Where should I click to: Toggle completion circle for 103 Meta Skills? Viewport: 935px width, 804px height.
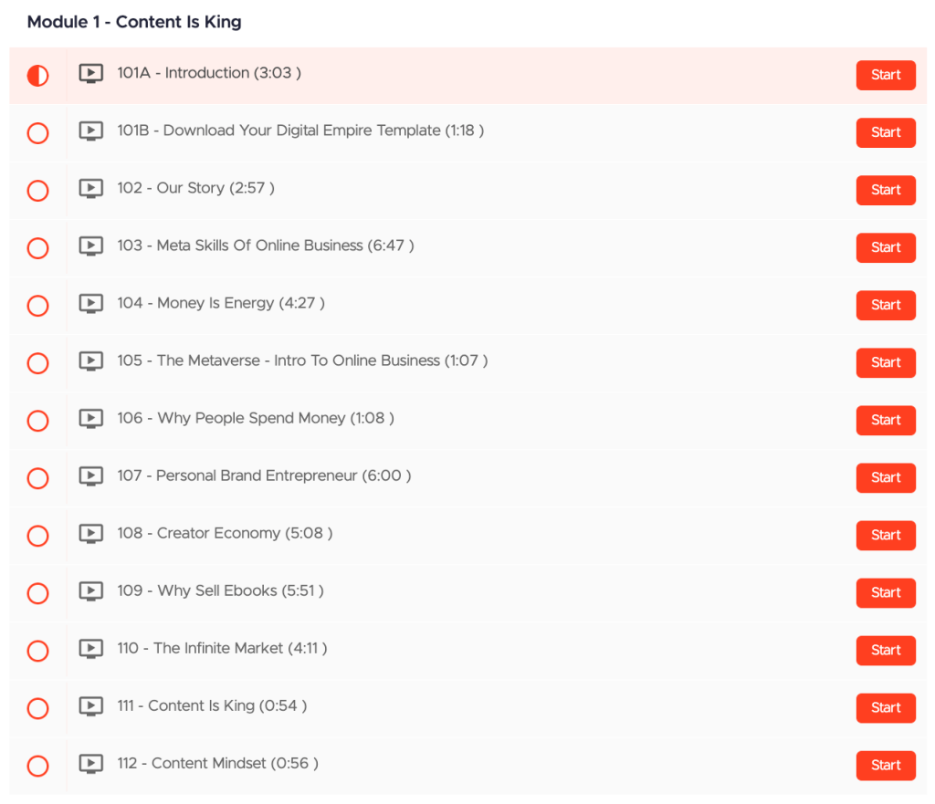pyautogui.click(x=37, y=248)
